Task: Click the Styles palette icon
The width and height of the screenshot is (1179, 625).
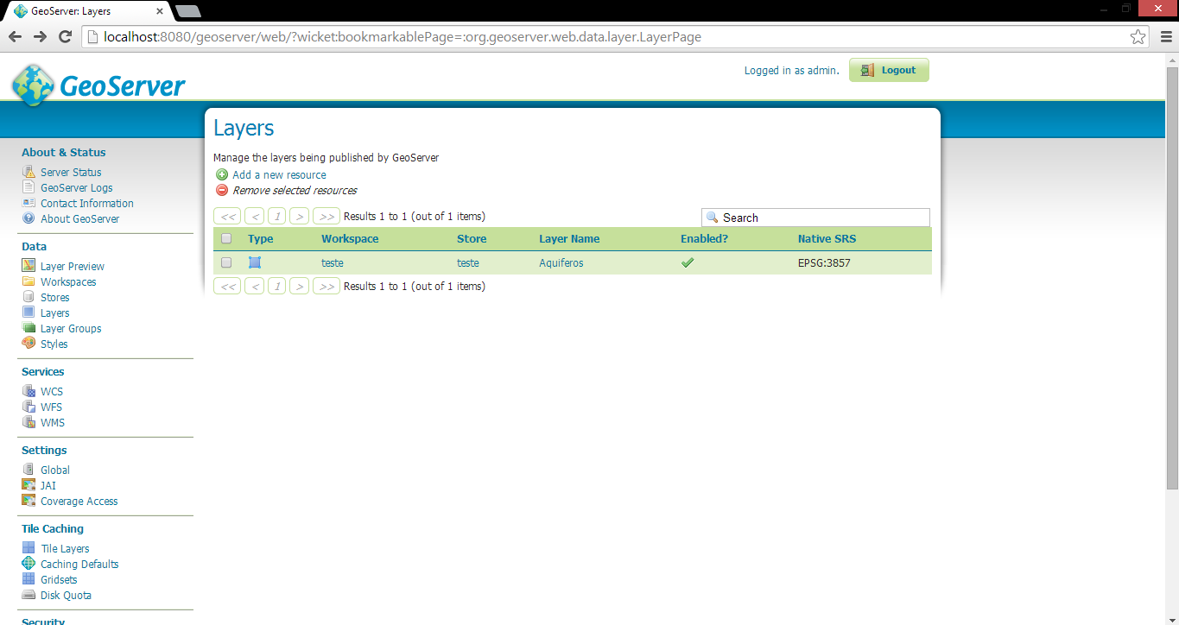Action: [x=29, y=344]
